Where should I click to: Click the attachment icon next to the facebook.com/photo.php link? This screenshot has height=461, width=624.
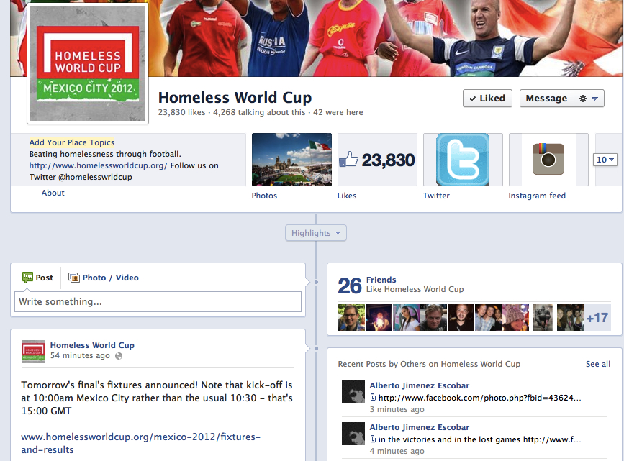pyautogui.click(x=373, y=398)
